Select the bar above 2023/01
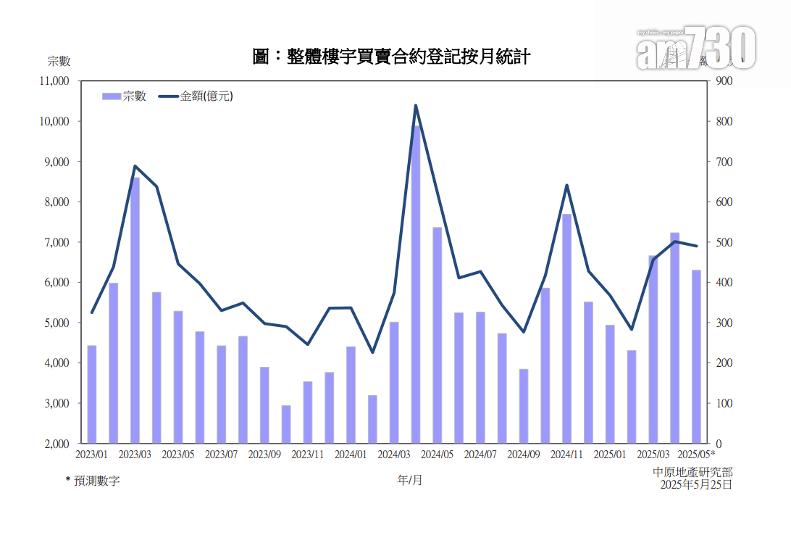Viewport: 791px width, 543px height. [92, 394]
